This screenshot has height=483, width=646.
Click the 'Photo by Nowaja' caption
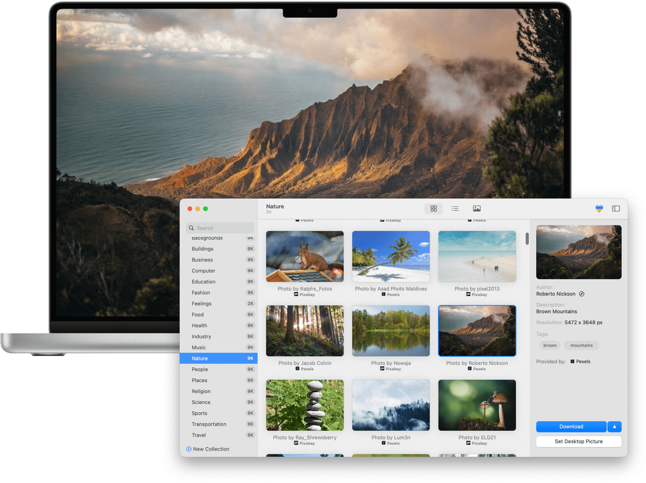(391, 363)
